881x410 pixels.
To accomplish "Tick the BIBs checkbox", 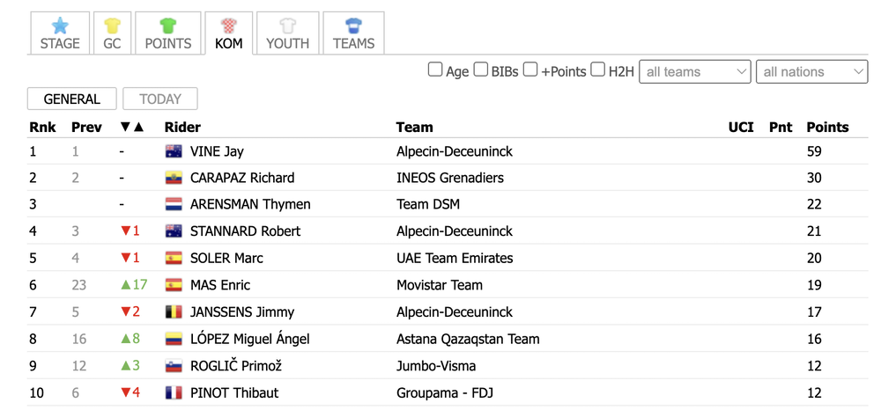I will tap(480, 70).
